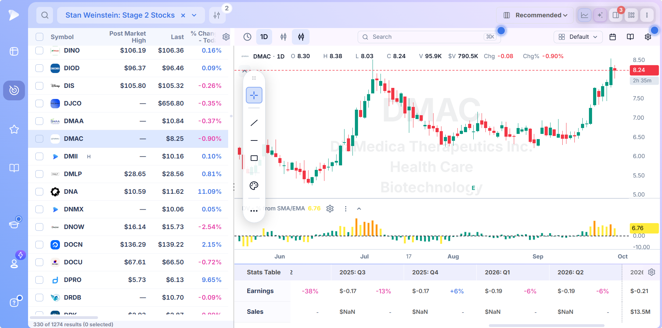Image resolution: width=662 pixels, height=328 pixels.
Task: Toggle the grid view icon
Action: coord(631,15)
